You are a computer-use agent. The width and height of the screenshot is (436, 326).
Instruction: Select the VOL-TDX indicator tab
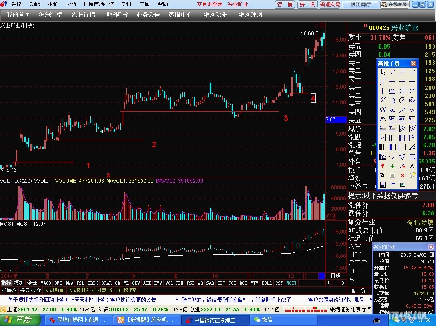click(x=174, y=283)
